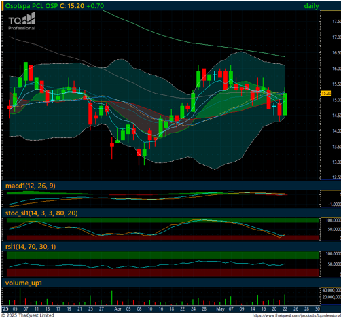The height and width of the screenshot is (318, 341).
Task: Select the "26" date axis label
Action: pyautogui.click(x=295, y=309)
